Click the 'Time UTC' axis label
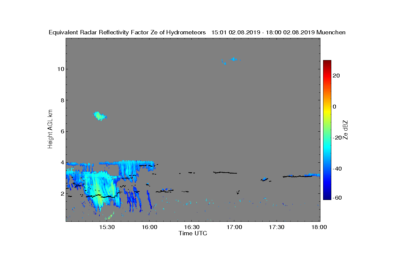396x264 pixels. click(193, 233)
